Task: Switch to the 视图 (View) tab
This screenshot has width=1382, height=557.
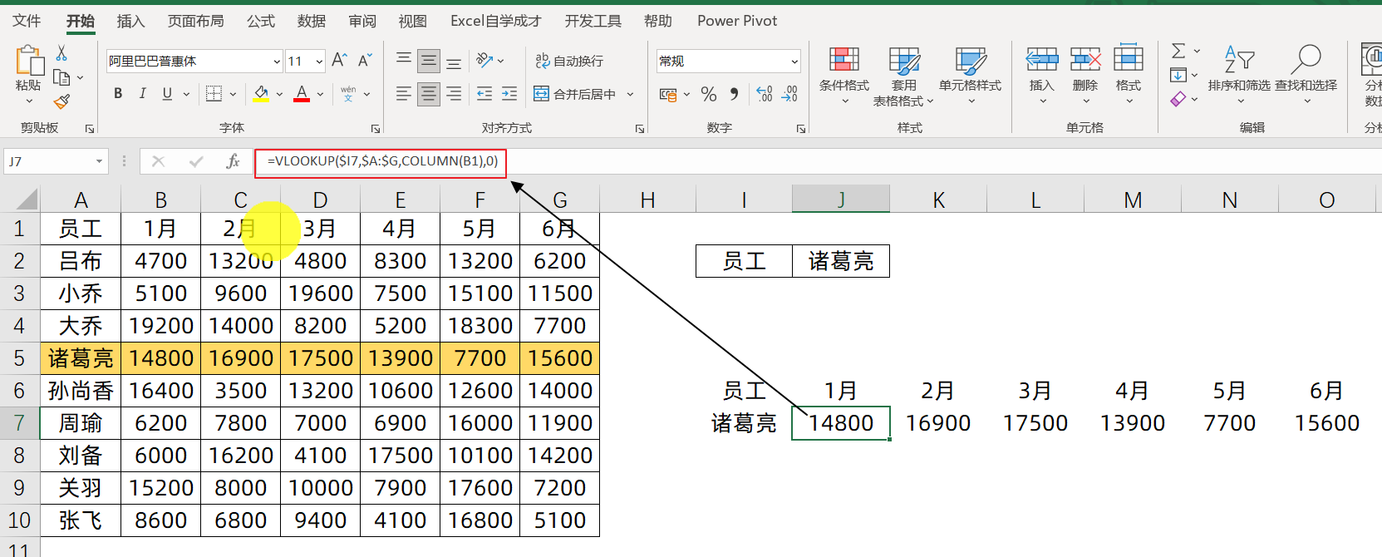Action: (x=413, y=21)
